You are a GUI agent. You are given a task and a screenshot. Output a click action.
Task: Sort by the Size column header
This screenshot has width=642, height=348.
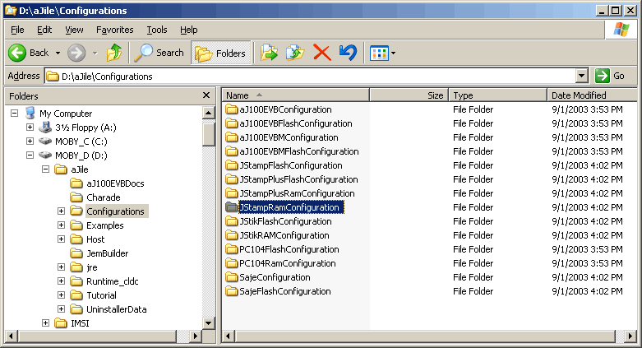(x=409, y=95)
